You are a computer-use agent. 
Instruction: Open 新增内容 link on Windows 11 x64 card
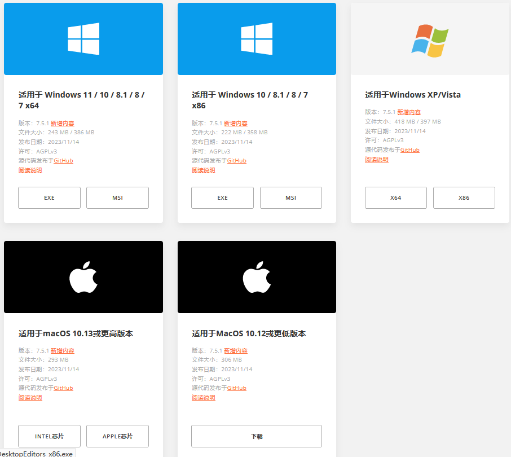pos(63,123)
